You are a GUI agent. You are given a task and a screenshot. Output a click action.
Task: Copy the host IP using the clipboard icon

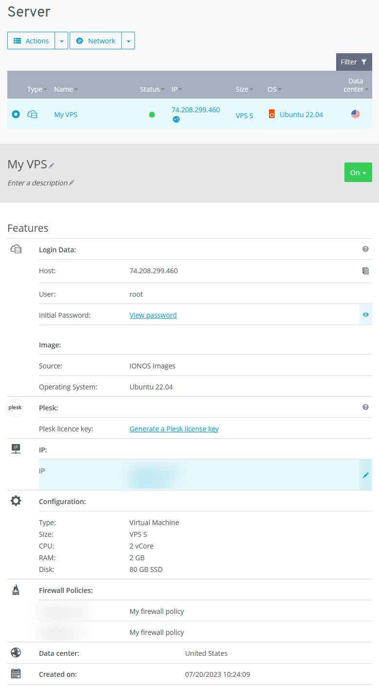tap(365, 270)
